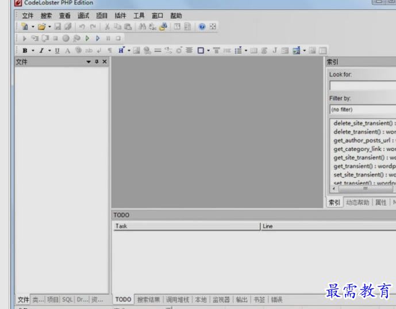Open the 帮助 menu
This screenshot has width=396, height=309.
pyautogui.click(x=176, y=16)
